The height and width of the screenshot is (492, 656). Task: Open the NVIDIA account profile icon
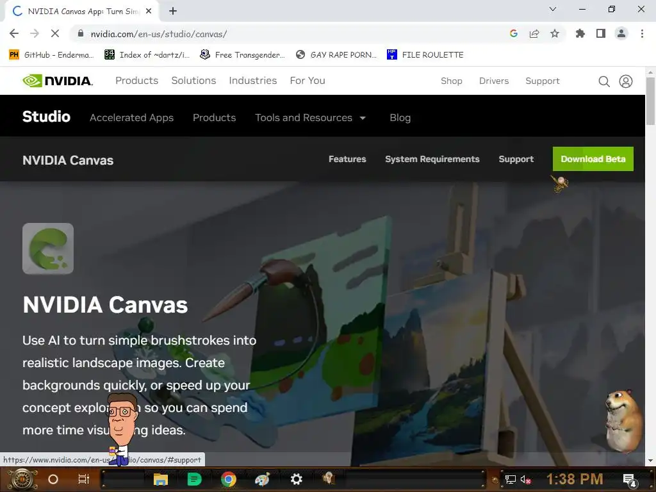tap(626, 81)
